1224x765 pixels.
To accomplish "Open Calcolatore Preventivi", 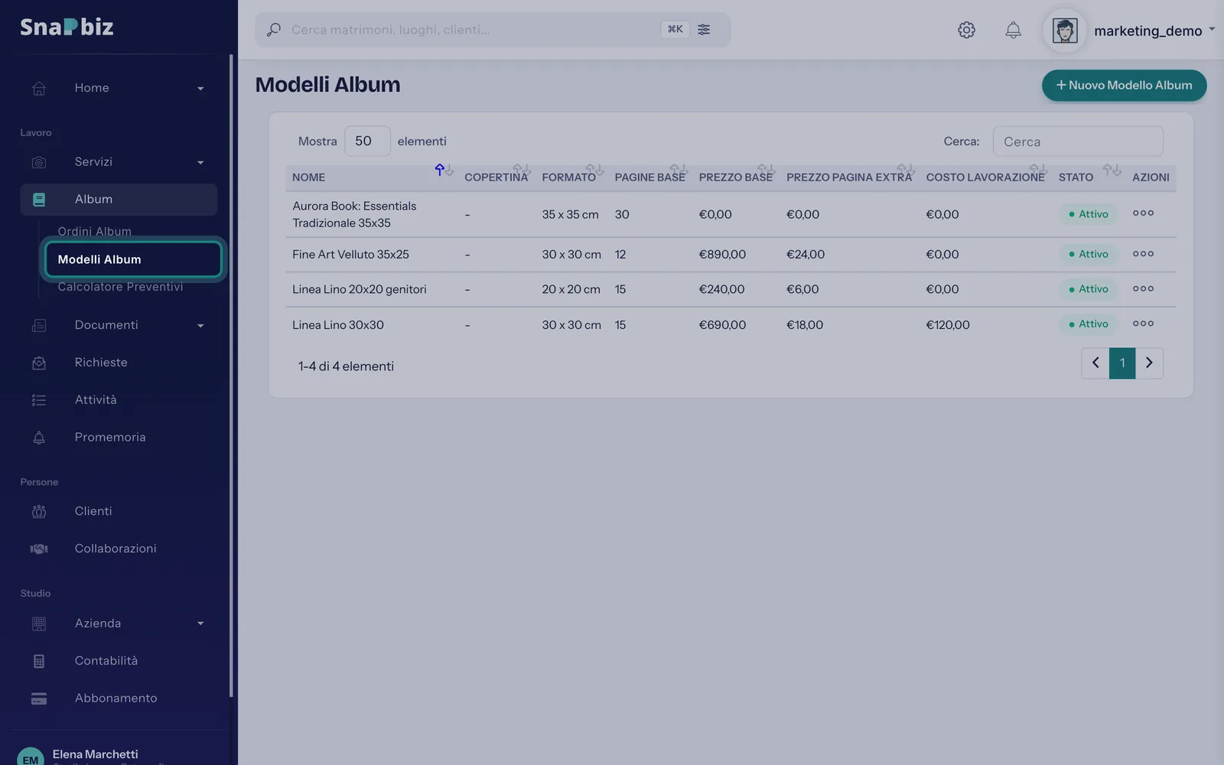I will click(120, 287).
